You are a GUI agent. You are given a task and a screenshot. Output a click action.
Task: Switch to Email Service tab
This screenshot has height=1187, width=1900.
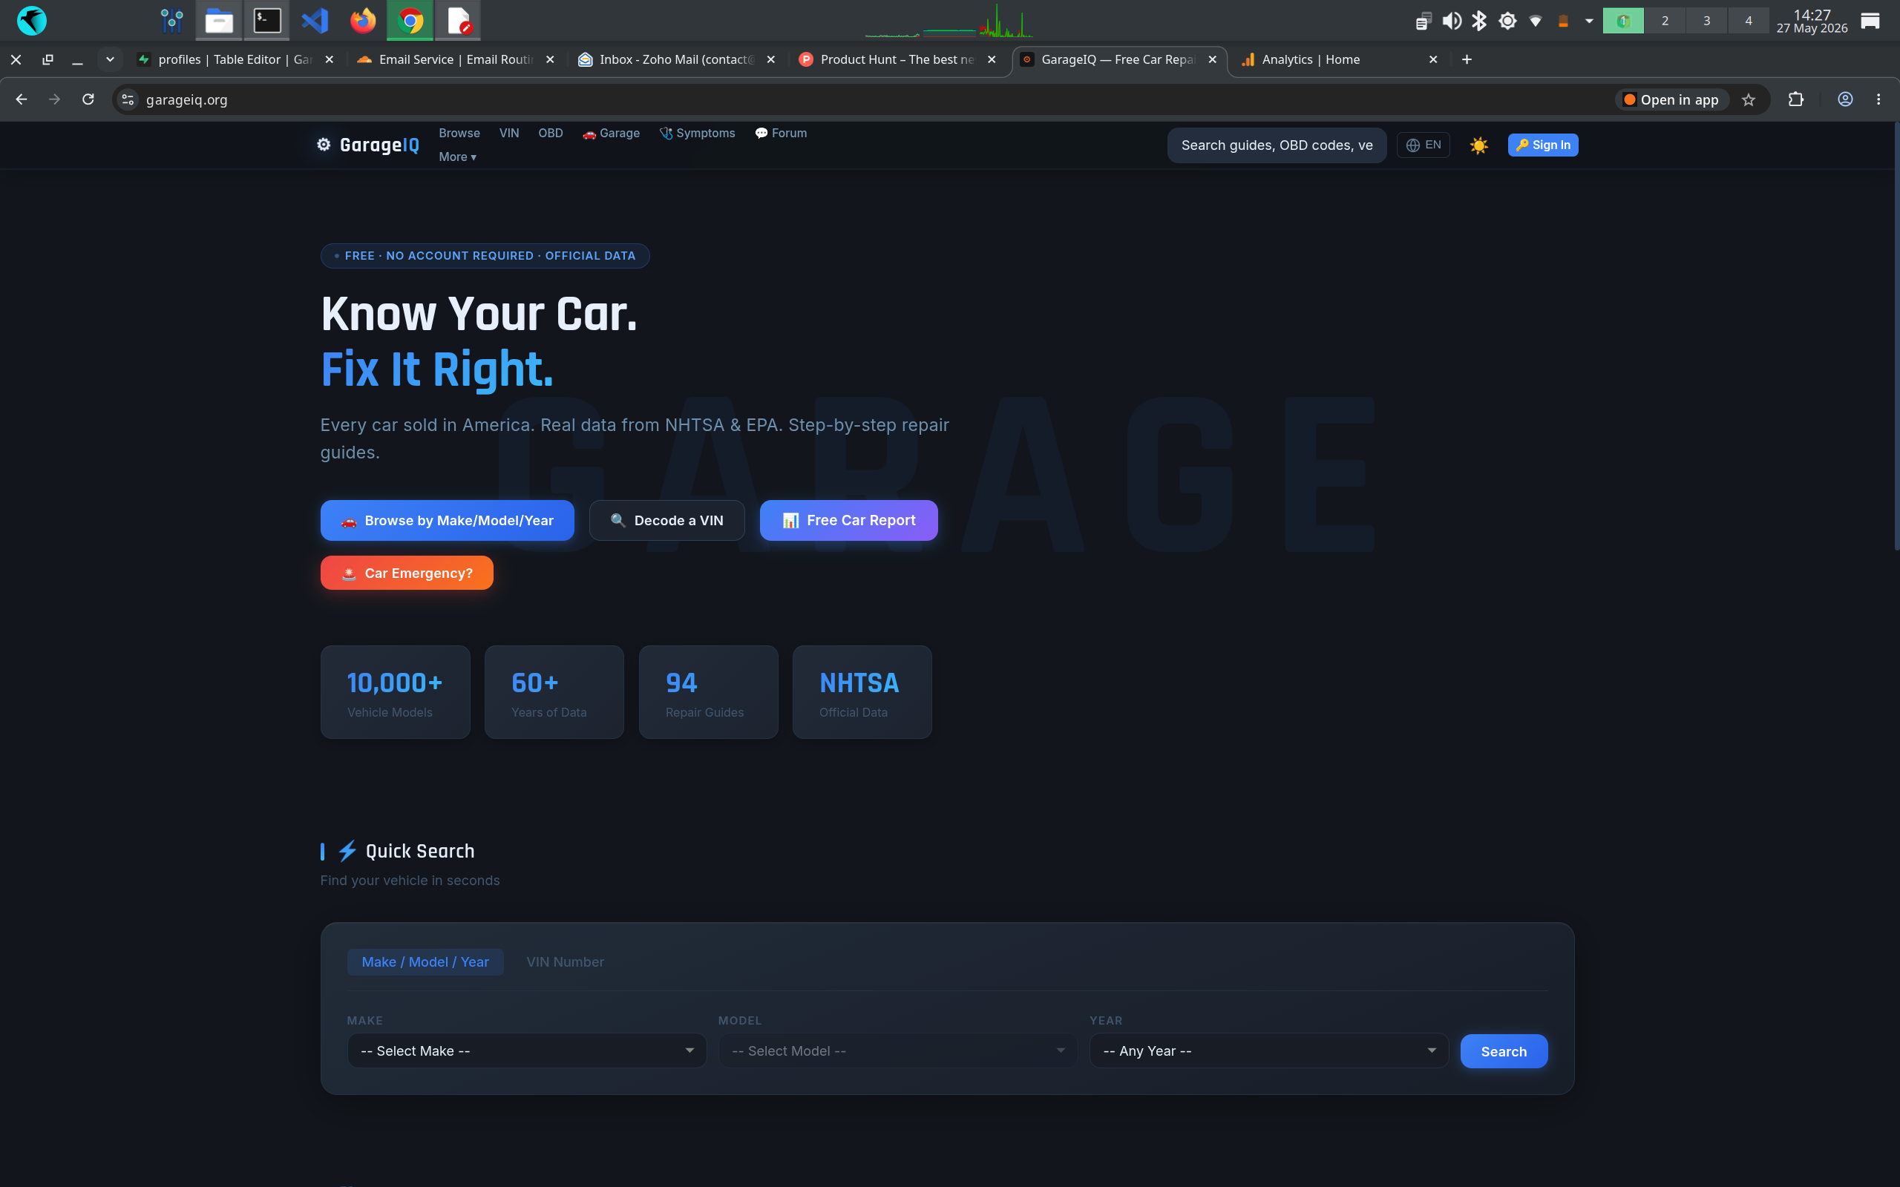click(x=456, y=59)
